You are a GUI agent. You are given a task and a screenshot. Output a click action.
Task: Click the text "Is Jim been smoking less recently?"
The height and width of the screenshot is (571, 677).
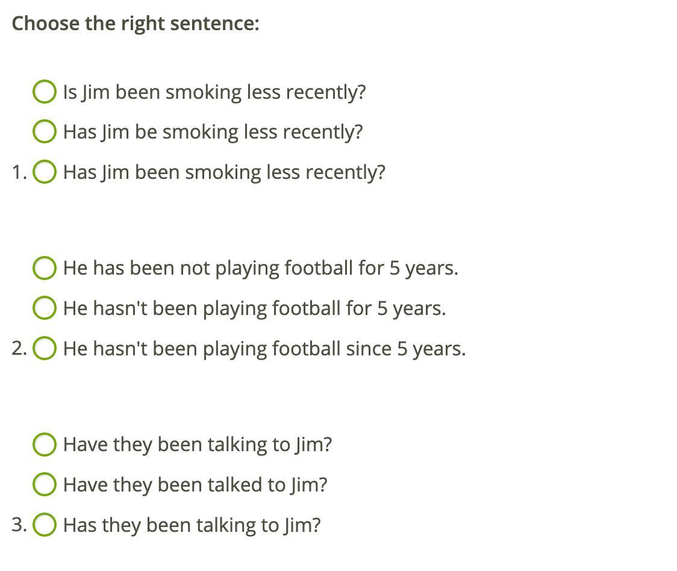(214, 92)
